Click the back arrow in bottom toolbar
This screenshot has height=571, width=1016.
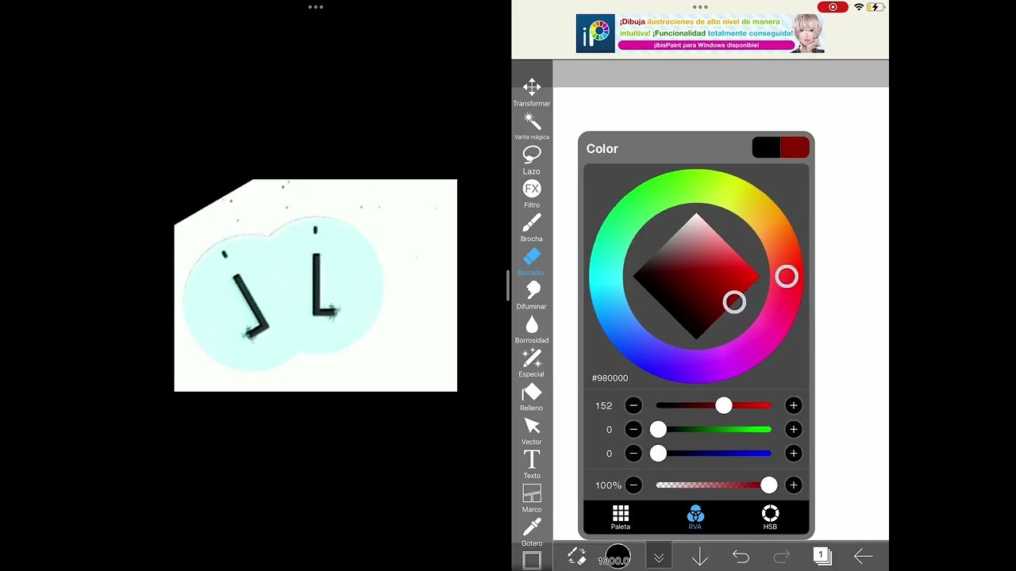point(864,558)
